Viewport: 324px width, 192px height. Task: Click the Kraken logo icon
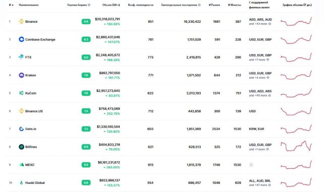(x=21, y=75)
